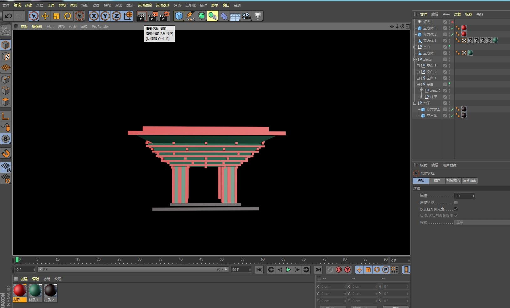Switch to the 轴向 tab in attributes
Viewport: 510px width, 308px height.
pyautogui.click(x=437, y=181)
